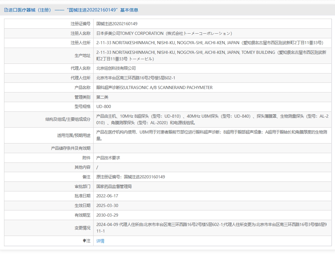This screenshot has width=335, height=254.
Task: Click the 有效期至 label
Action: pyautogui.click(x=82, y=215)
